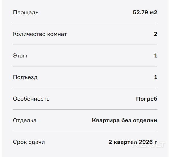Screen dimensions: 175x157
Task: Select the Подъезд value 1
Action: tap(156, 77)
